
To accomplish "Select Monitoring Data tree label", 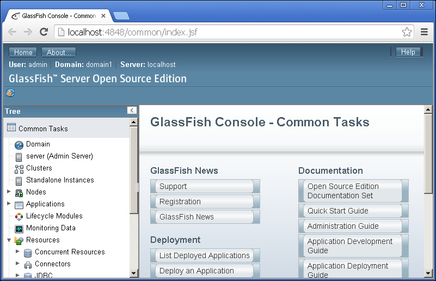I will (51, 228).
